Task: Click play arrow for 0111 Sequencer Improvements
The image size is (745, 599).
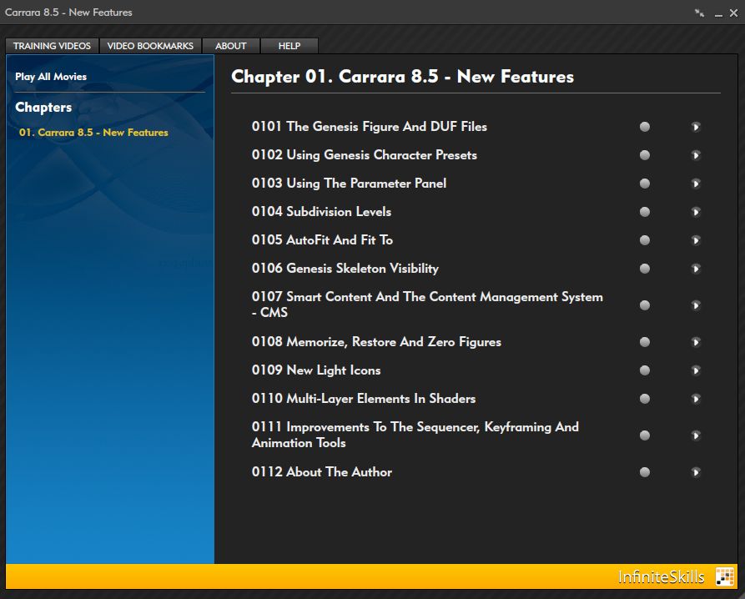Action: pyautogui.click(x=696, y=435)
